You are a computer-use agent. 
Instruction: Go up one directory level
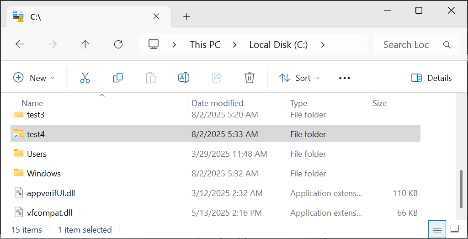coord(85,44)
